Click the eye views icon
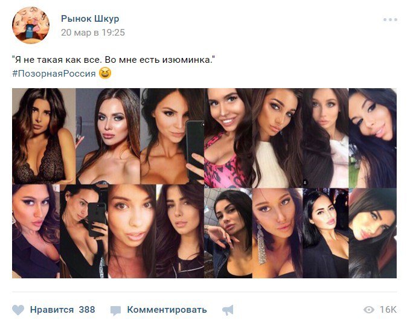The image size is (410, 323). point(369,310)
